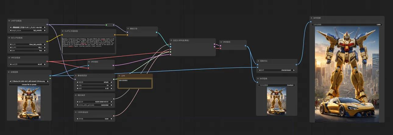Increase 降噪 with its right arrow

(112, 88)
